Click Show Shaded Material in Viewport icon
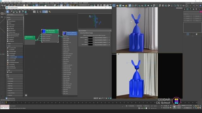Image resolution: width=202 pixels, height=113 pixels. point(28,12)
